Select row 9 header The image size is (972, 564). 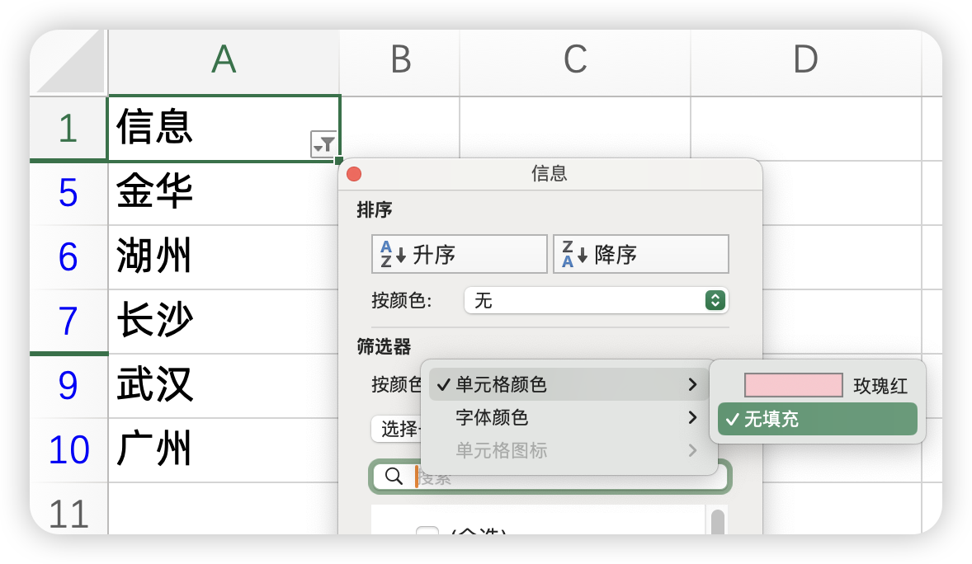click(68, 386)
